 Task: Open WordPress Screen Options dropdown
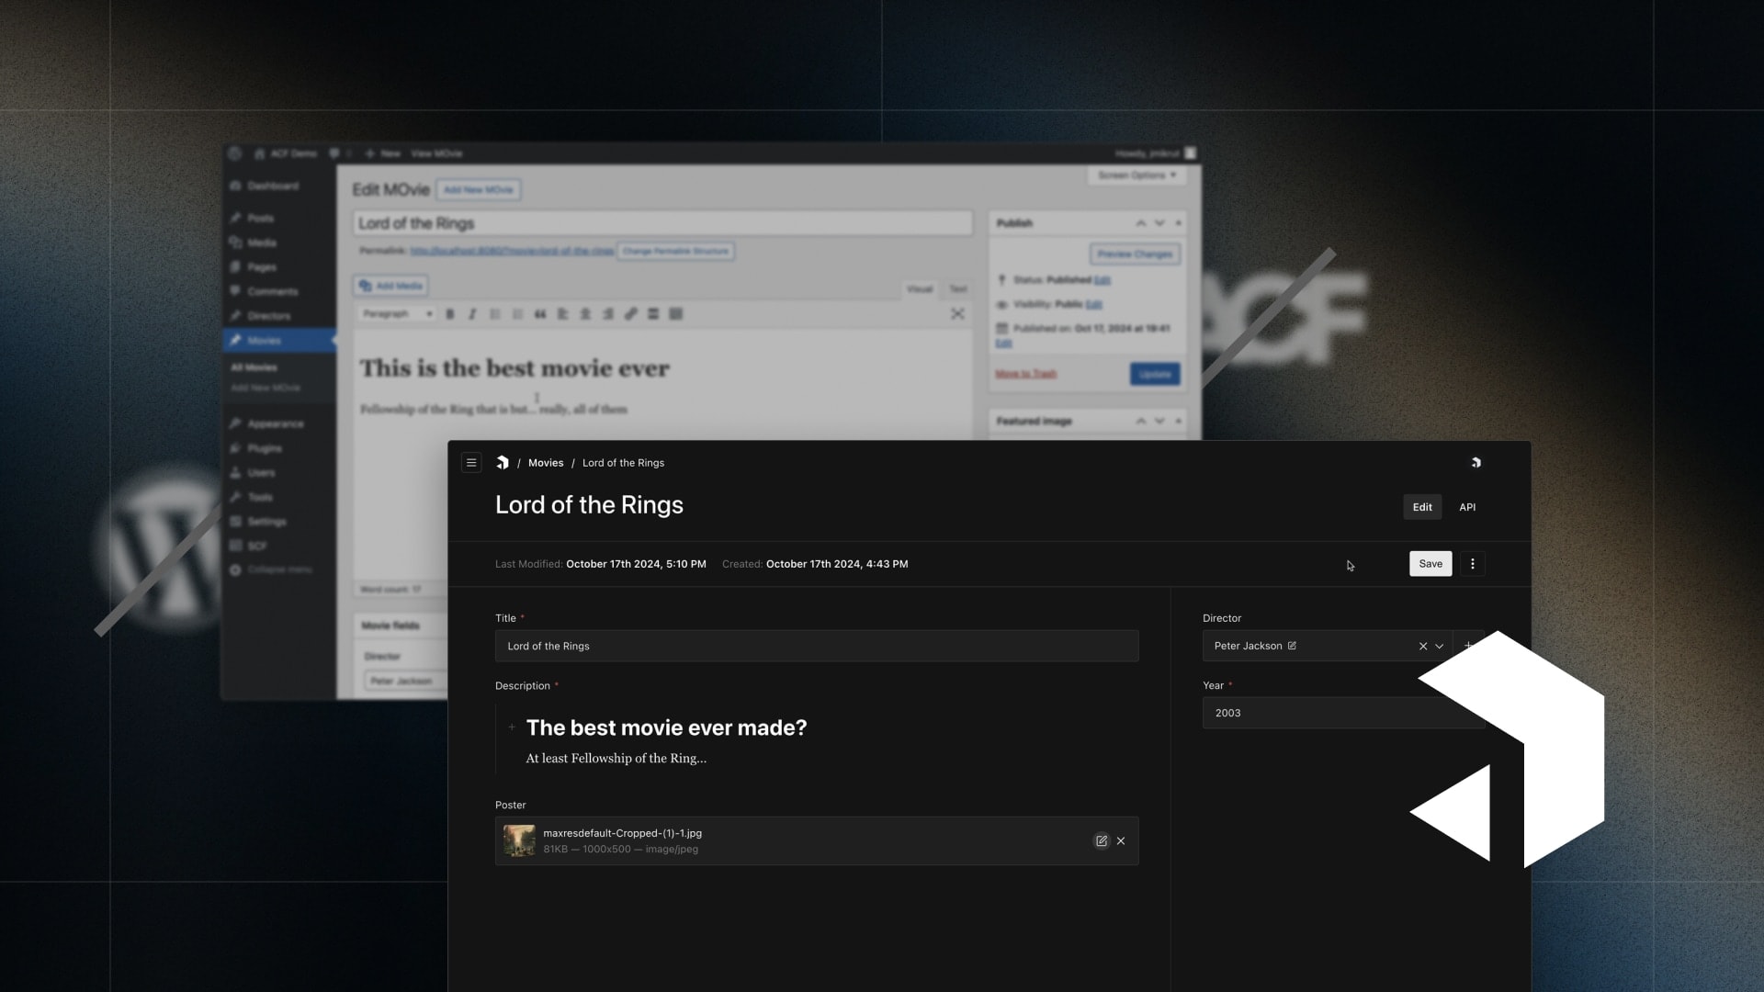(1136, 175)
